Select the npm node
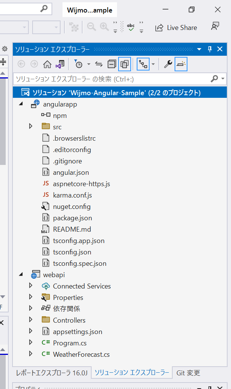The width and height of the screenshot is (231, 389). (60, 116)
